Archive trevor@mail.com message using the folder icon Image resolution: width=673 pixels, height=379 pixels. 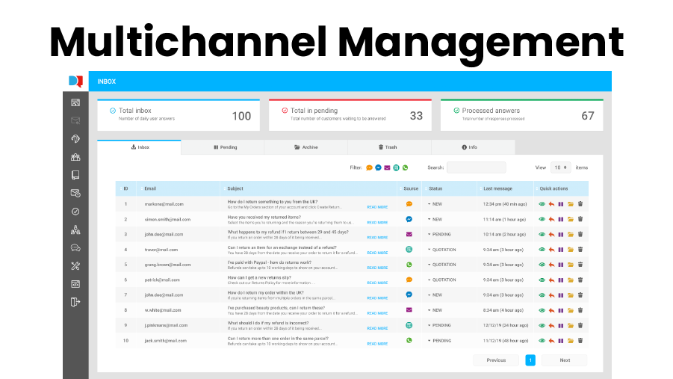pyautogui.click(x=571, y=250)
